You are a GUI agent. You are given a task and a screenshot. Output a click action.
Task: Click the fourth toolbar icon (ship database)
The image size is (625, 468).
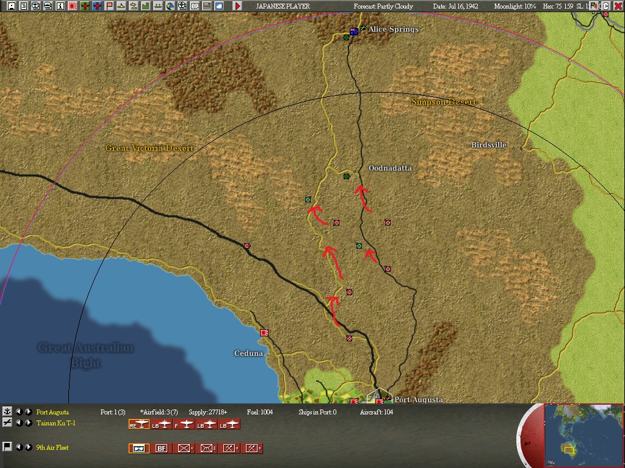coord(48,6)
